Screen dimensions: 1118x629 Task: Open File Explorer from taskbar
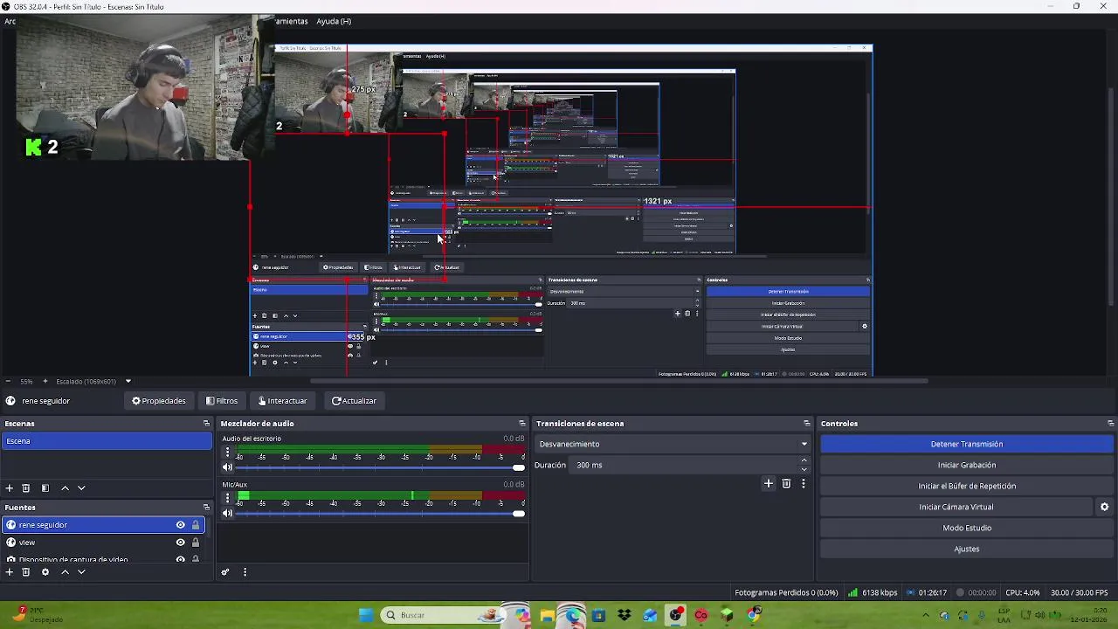tap(547, 615)
